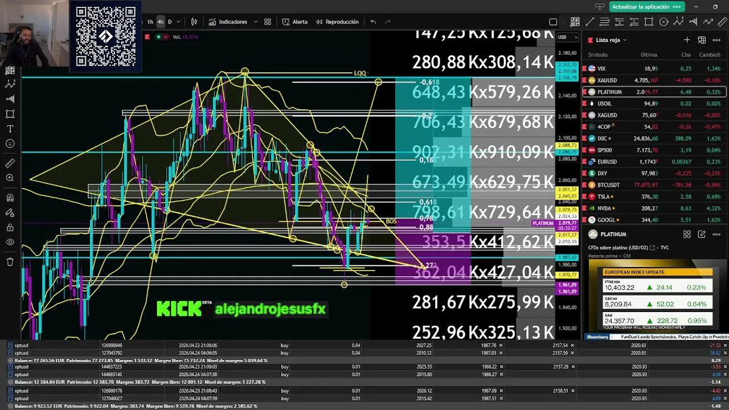Open watchlist more options menu
The width and height of the screenshot is (729, 410).
pyautogui.click(x=716, y=40)
